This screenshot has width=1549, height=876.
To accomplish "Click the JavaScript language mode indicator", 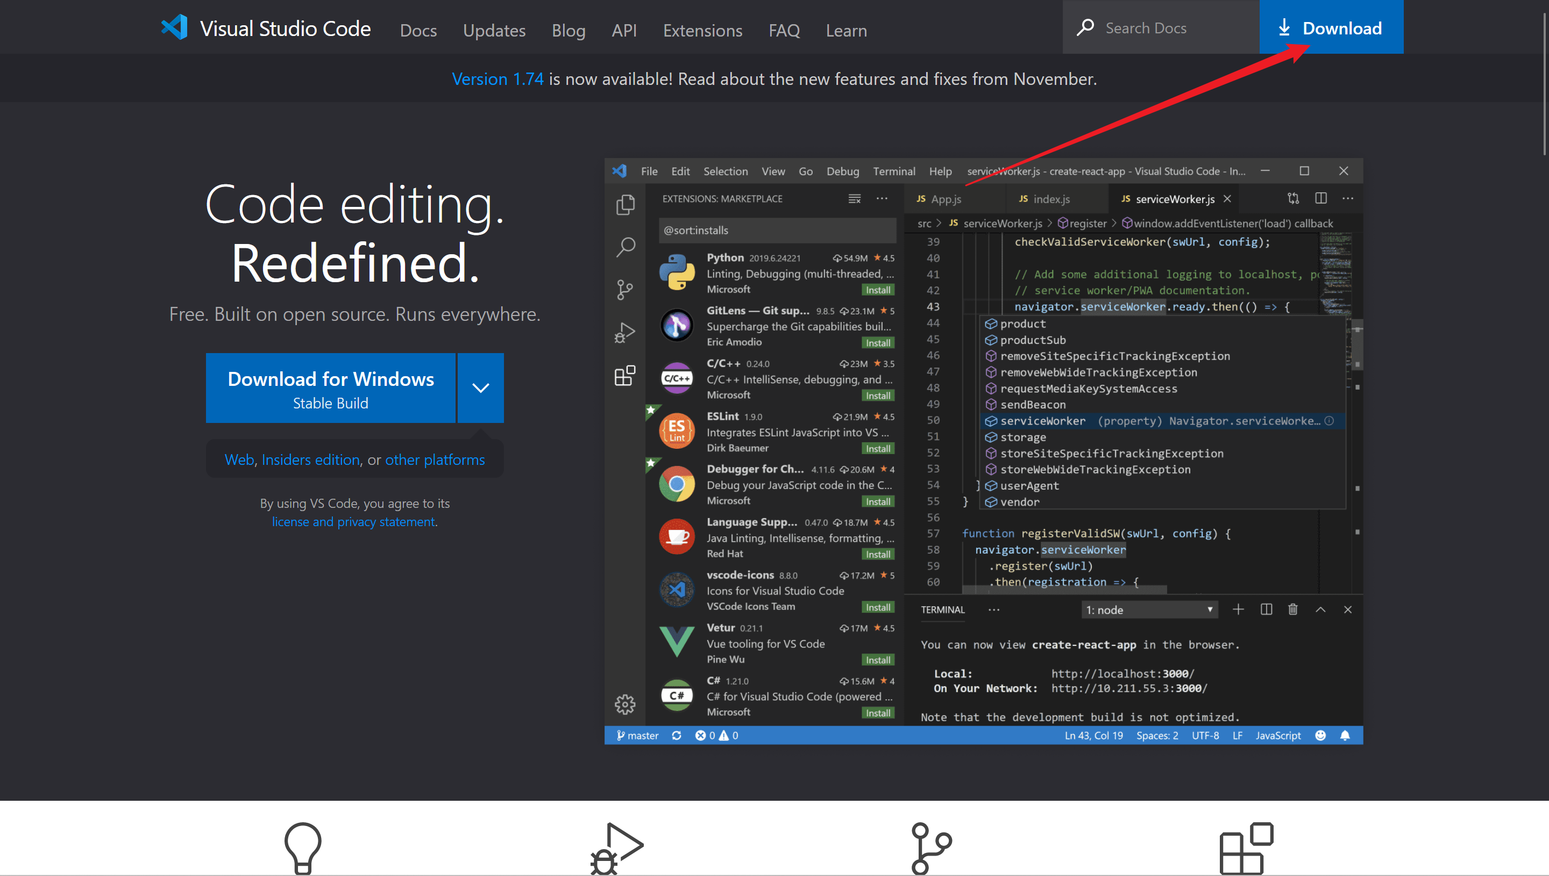I will click(x=1278, y=735).
